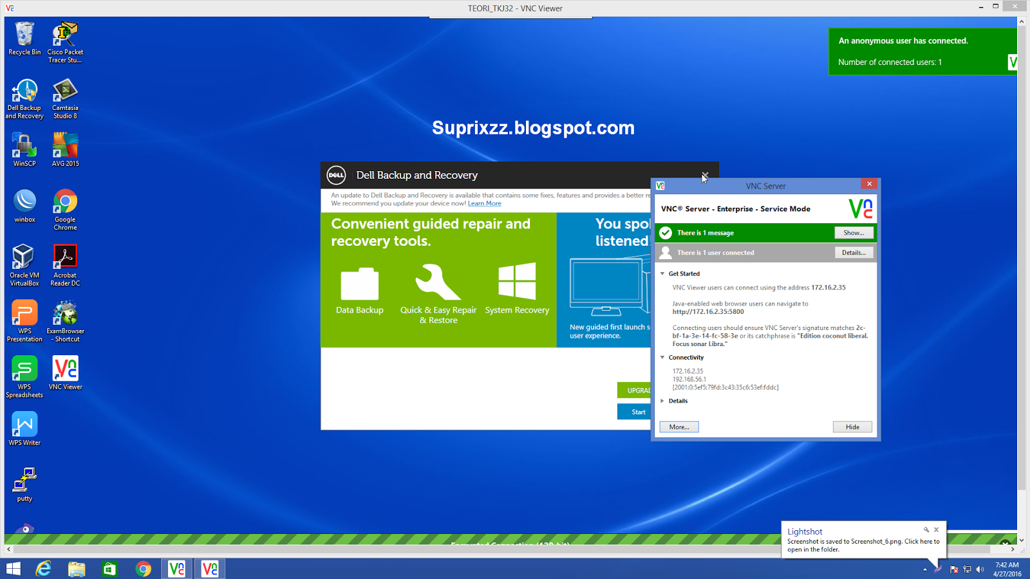Screen dimensions: 1030x579
Task: Select the VNC Viewer desktop shortcut
Action: (65, 373)
